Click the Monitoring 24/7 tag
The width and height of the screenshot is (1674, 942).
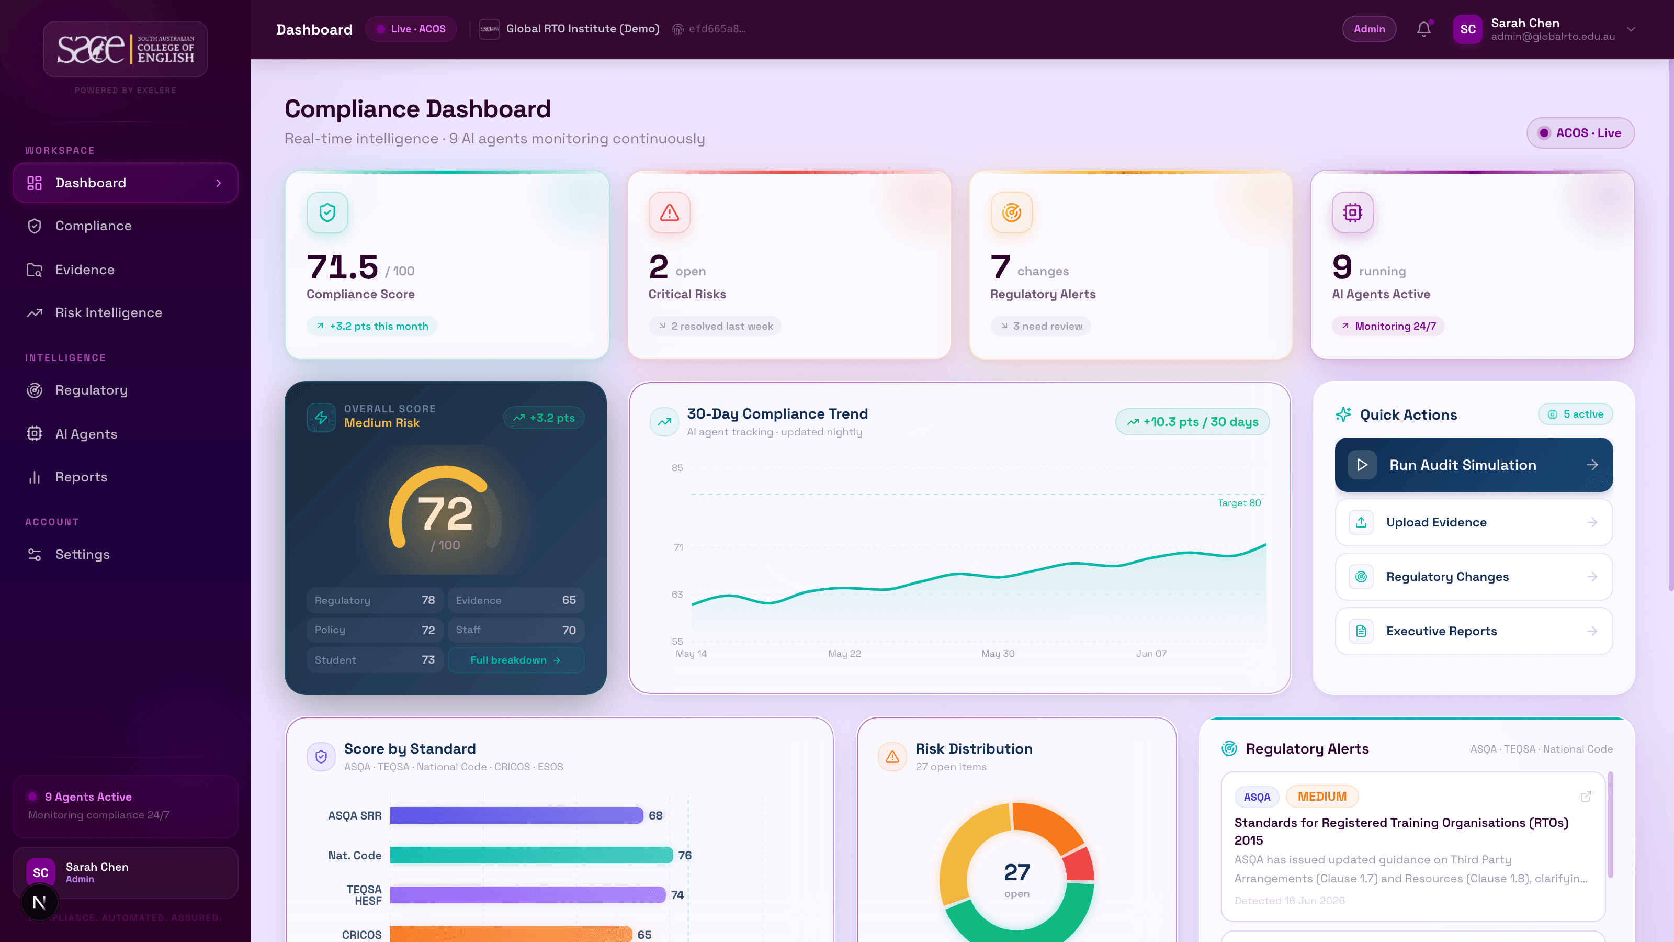(x=1388, y=327)
